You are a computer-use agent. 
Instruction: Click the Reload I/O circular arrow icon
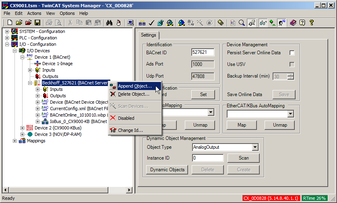point(209,23)
